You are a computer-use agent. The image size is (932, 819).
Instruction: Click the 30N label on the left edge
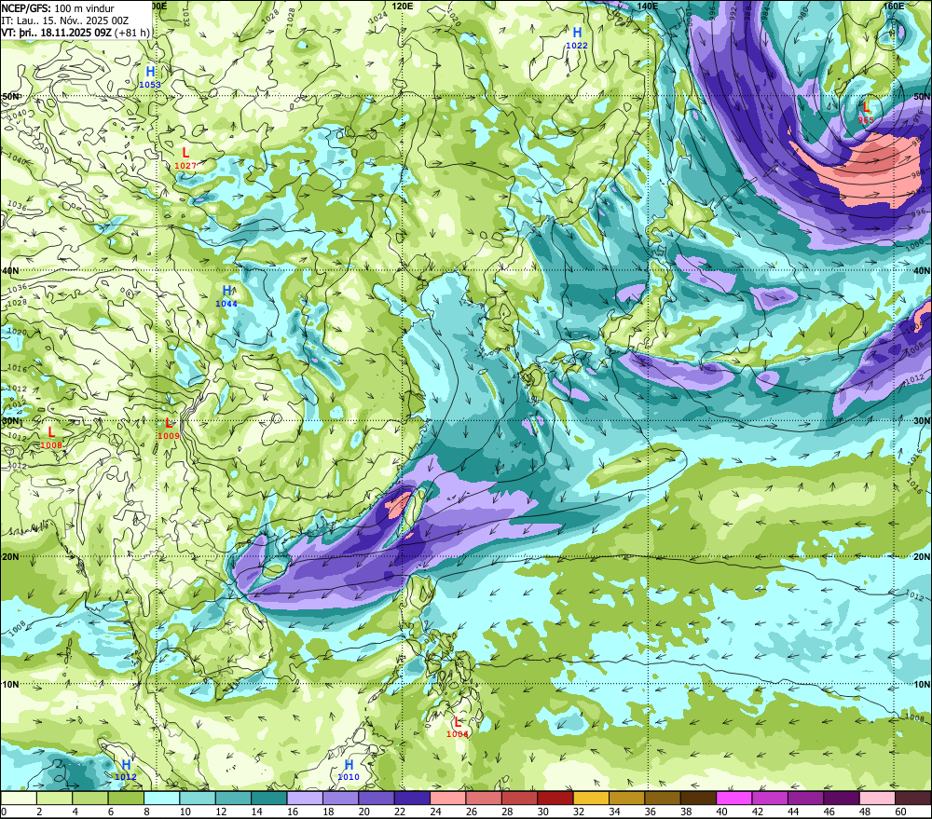10,421
